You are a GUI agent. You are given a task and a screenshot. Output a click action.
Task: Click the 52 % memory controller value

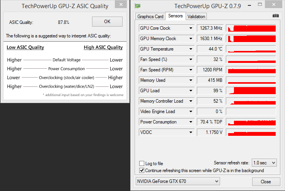tap(210, 101)
